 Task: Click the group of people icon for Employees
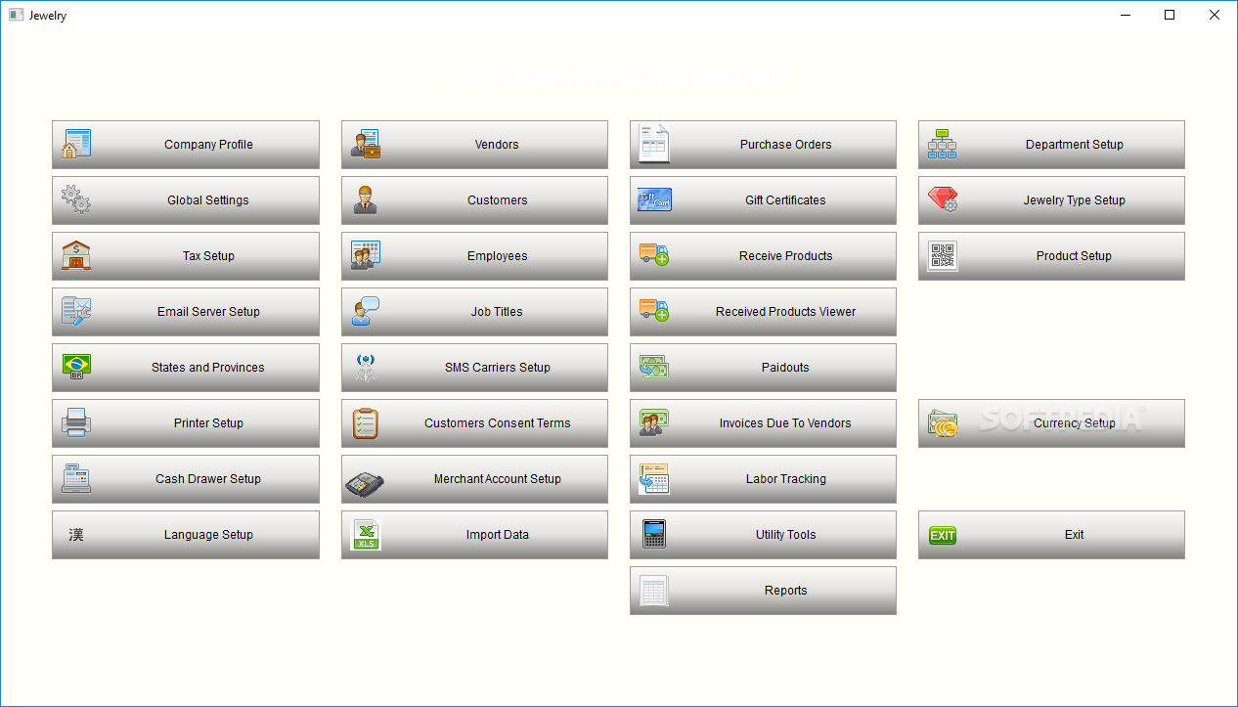pos(366,255)
